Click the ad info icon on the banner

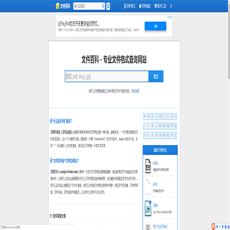tap(169, 17)
